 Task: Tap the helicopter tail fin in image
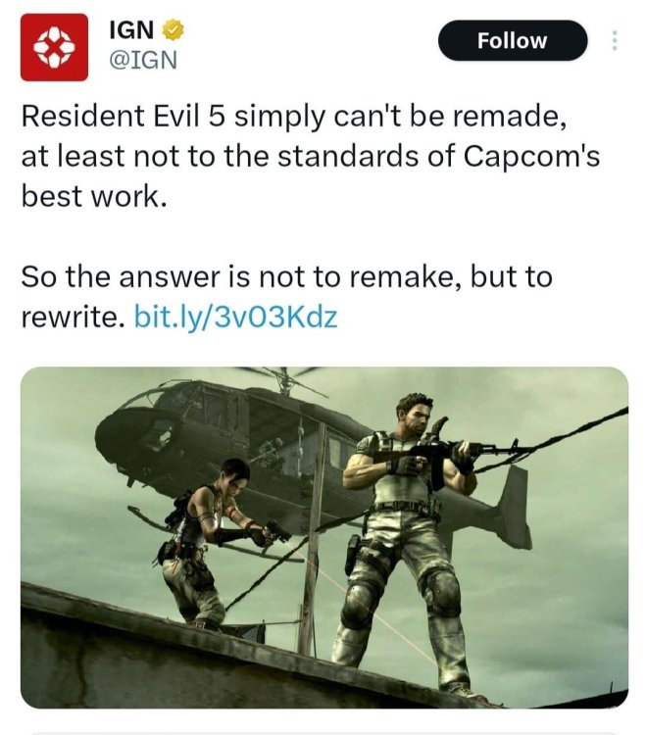(514, 507)
